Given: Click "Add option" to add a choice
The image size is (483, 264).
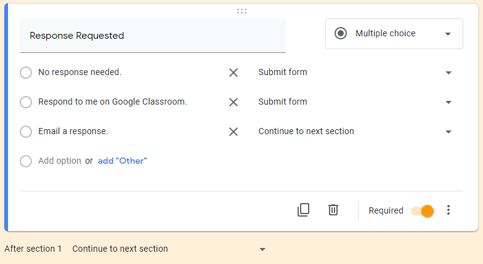Looking at the screenshot, I should 60,161.
